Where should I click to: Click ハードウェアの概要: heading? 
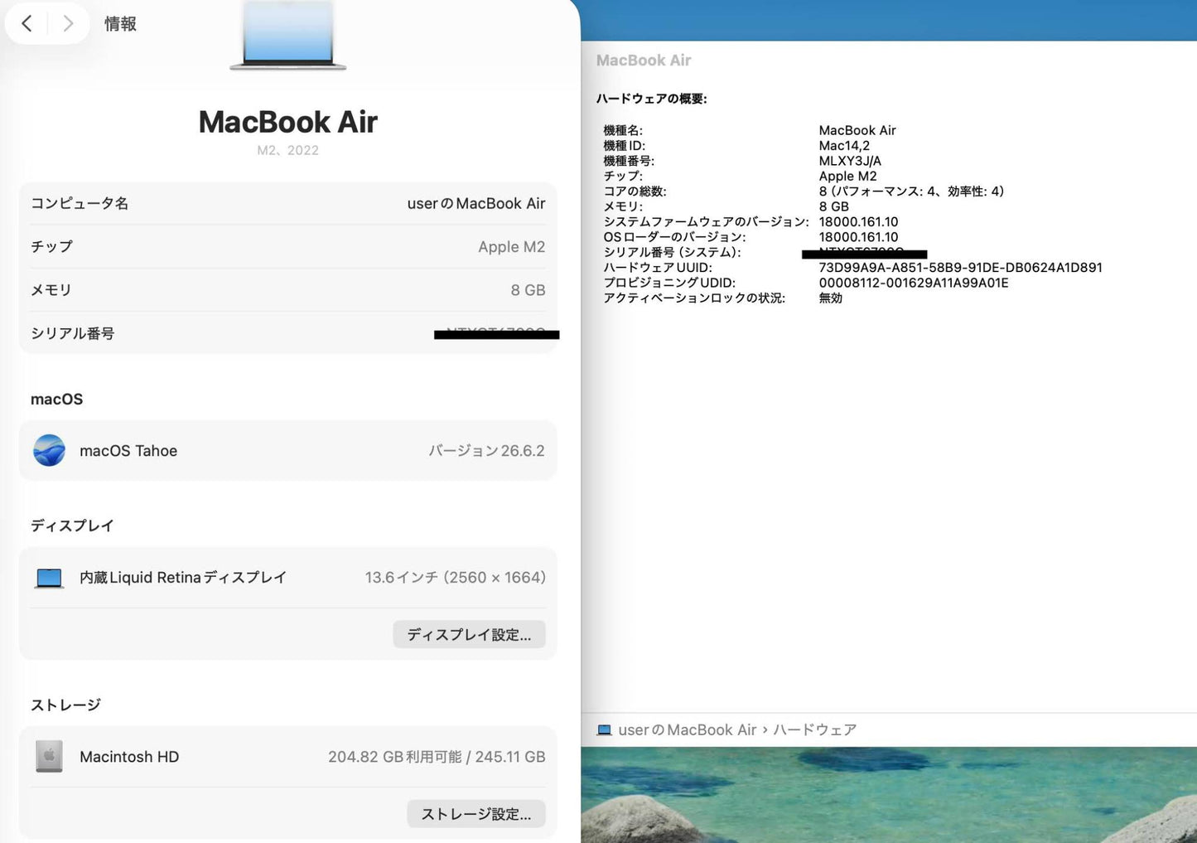tap(652, 99)
